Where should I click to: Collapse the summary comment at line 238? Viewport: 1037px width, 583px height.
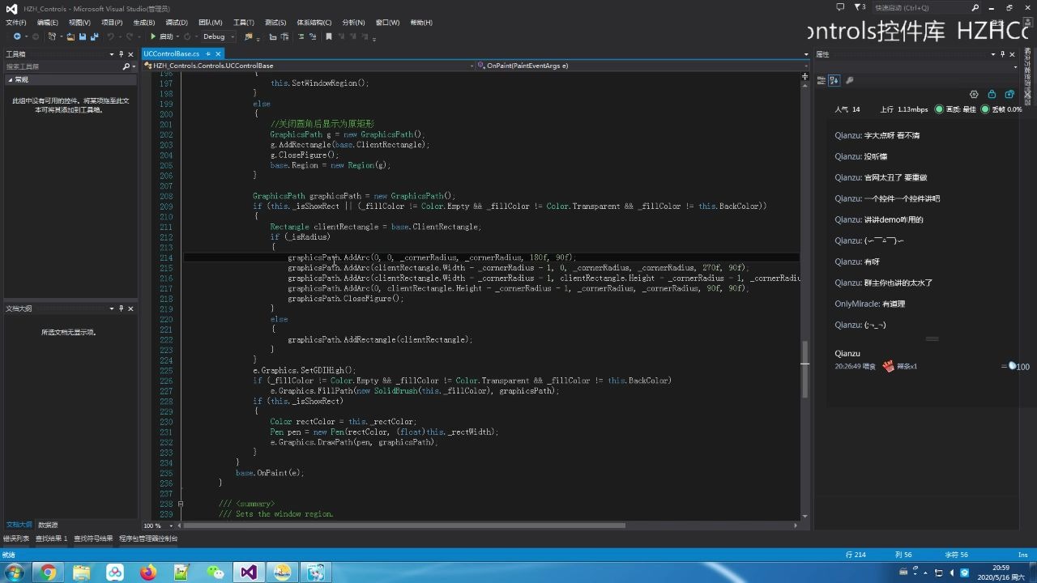coord(180,504)
